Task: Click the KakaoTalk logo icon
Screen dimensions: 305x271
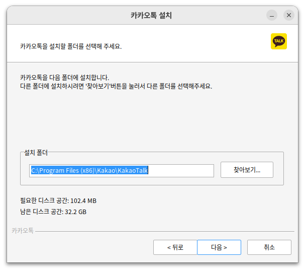Action: [x=279, y=41]
